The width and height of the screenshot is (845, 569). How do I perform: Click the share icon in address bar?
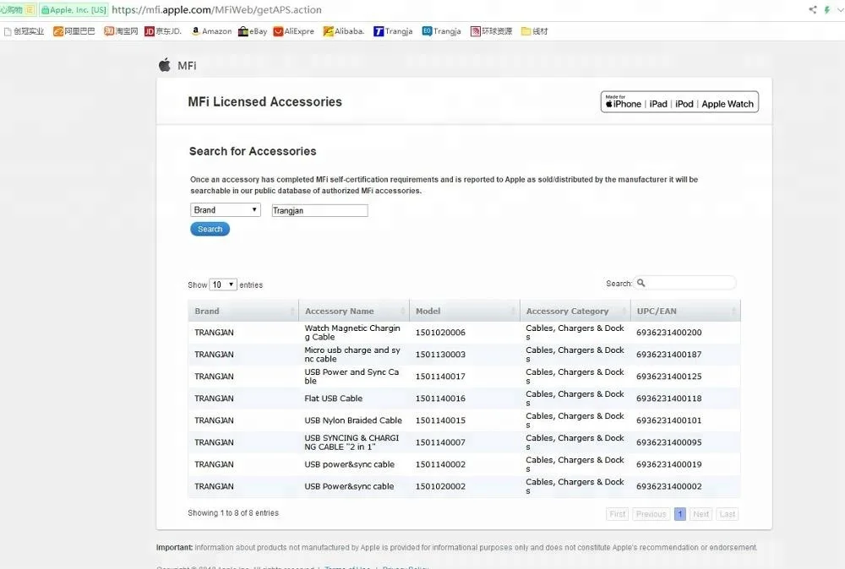click(813, 9)
